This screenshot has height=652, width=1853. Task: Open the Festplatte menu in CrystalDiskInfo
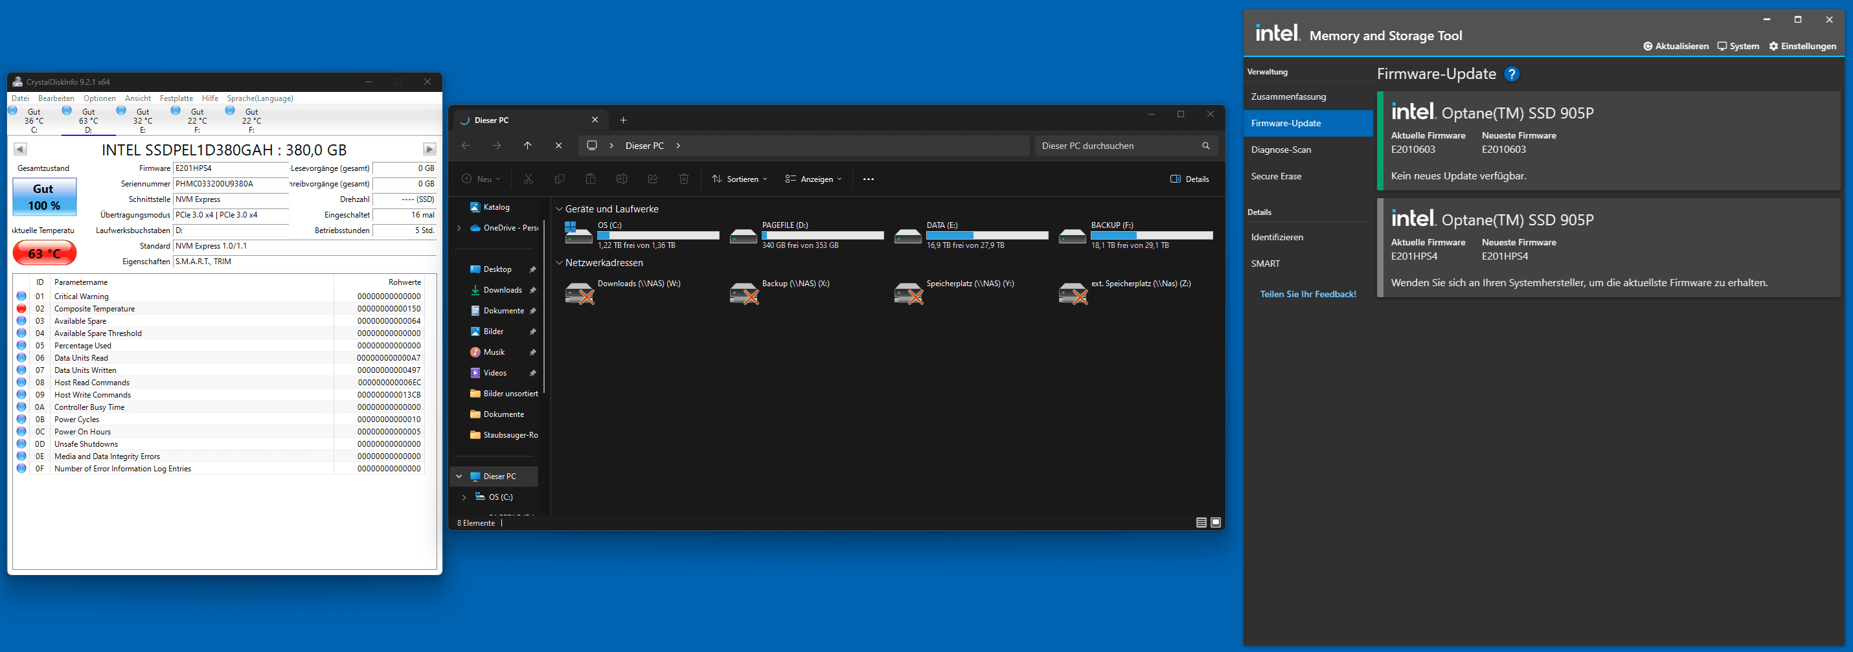176,98
